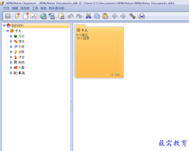189x151 pixels.
Task: Click the Redo arrow icon
Action: (79, 16)
